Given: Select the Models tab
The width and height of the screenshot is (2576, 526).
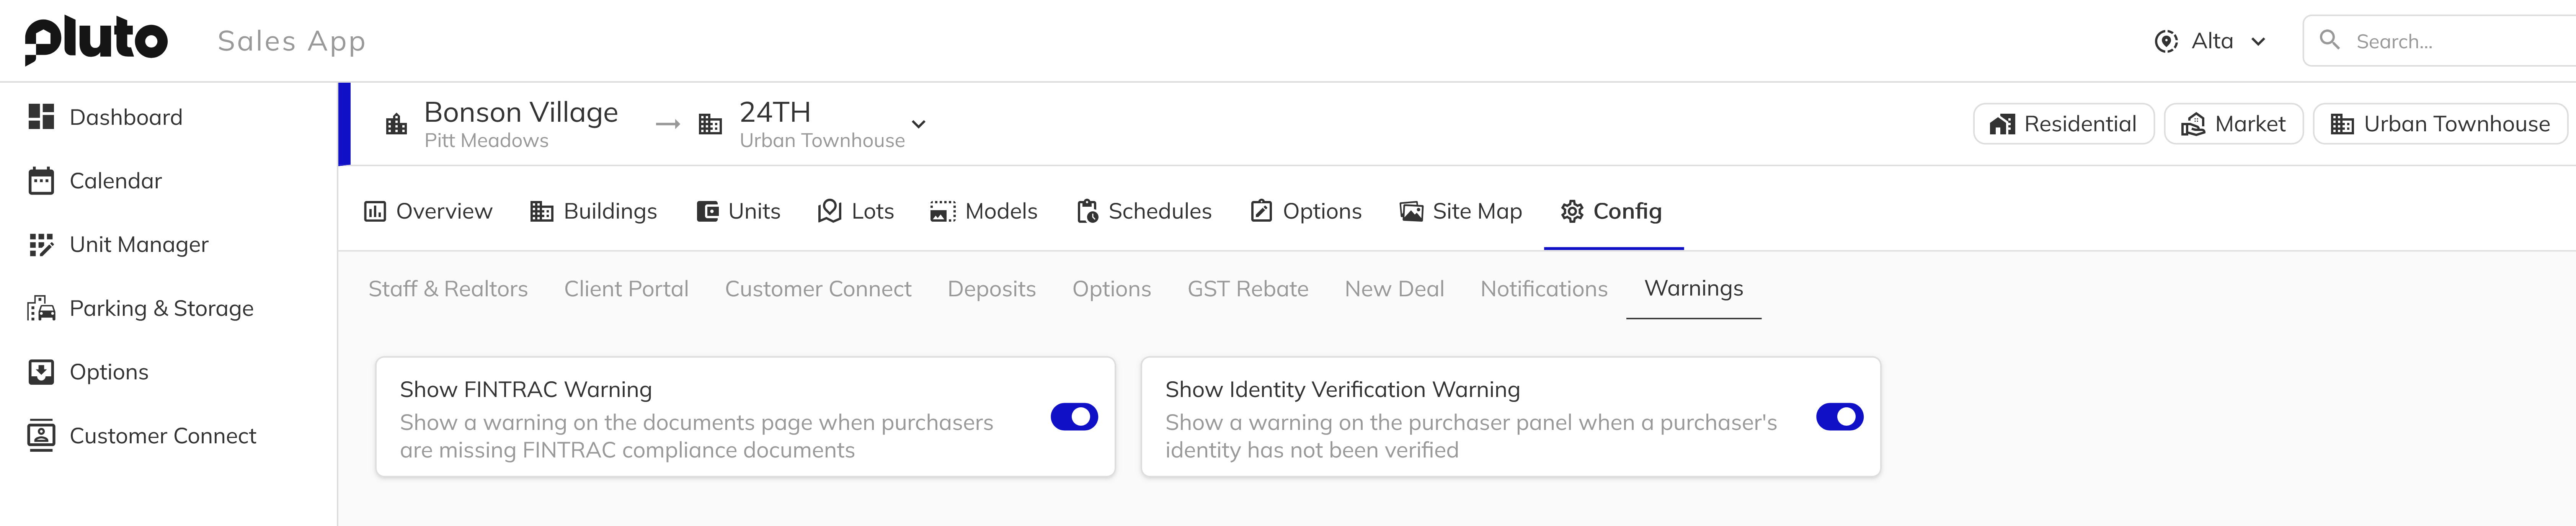Looking at the screenshot, I should [984, 211].
